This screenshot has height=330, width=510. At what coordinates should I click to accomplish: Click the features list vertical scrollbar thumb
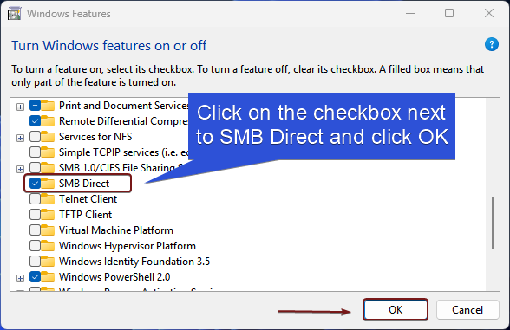click(x=493, y=223)
